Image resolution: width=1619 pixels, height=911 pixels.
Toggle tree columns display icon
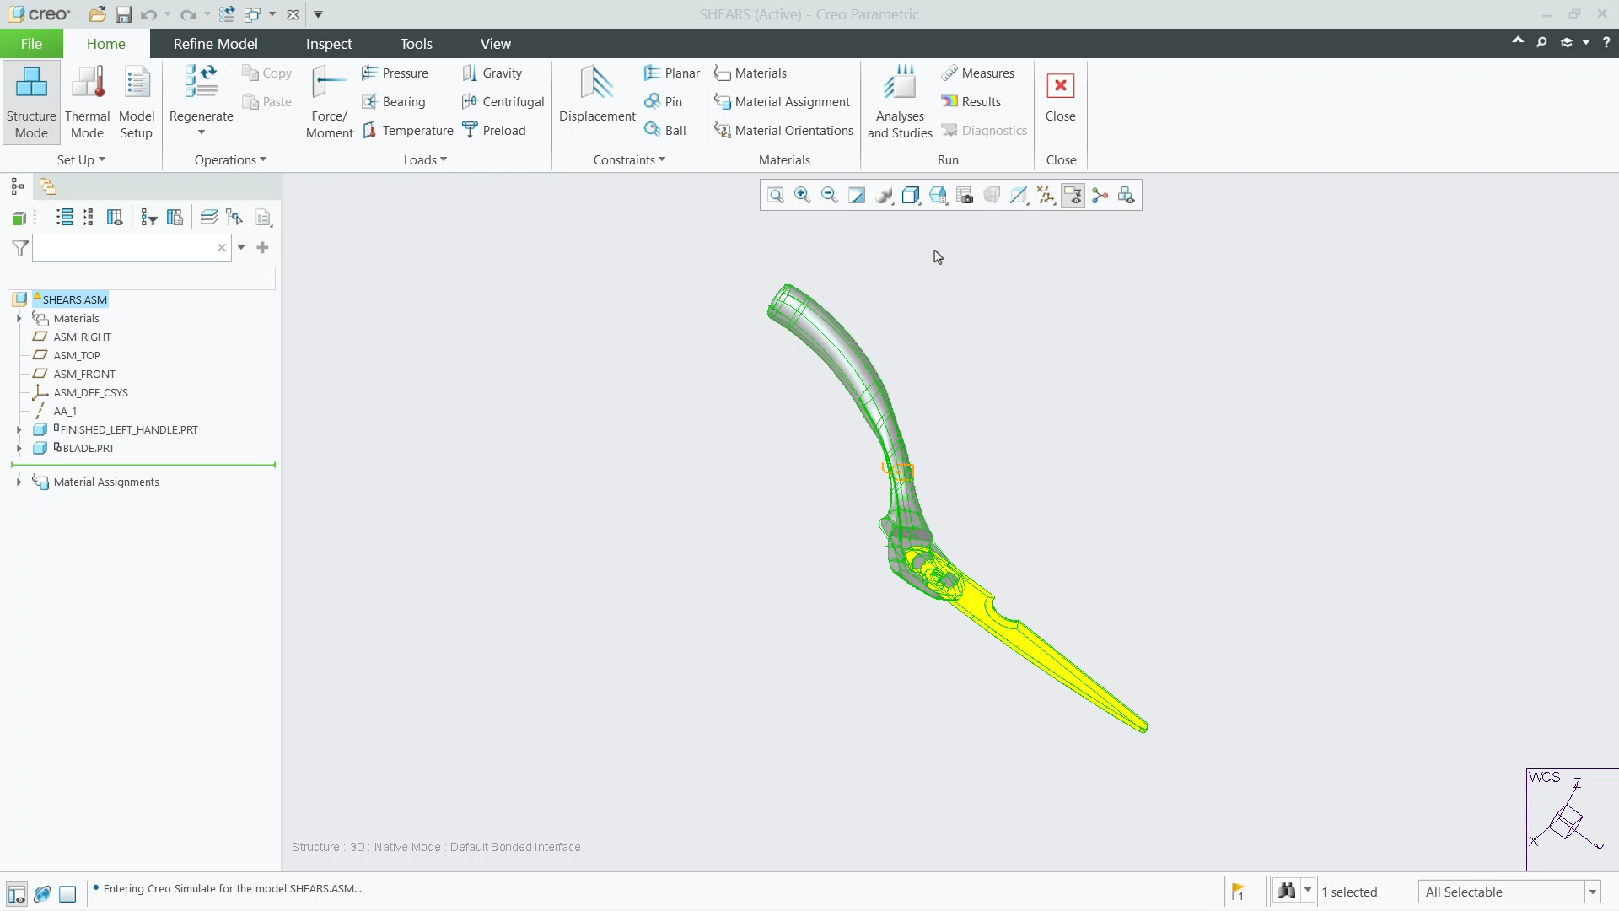pos(115,218)
